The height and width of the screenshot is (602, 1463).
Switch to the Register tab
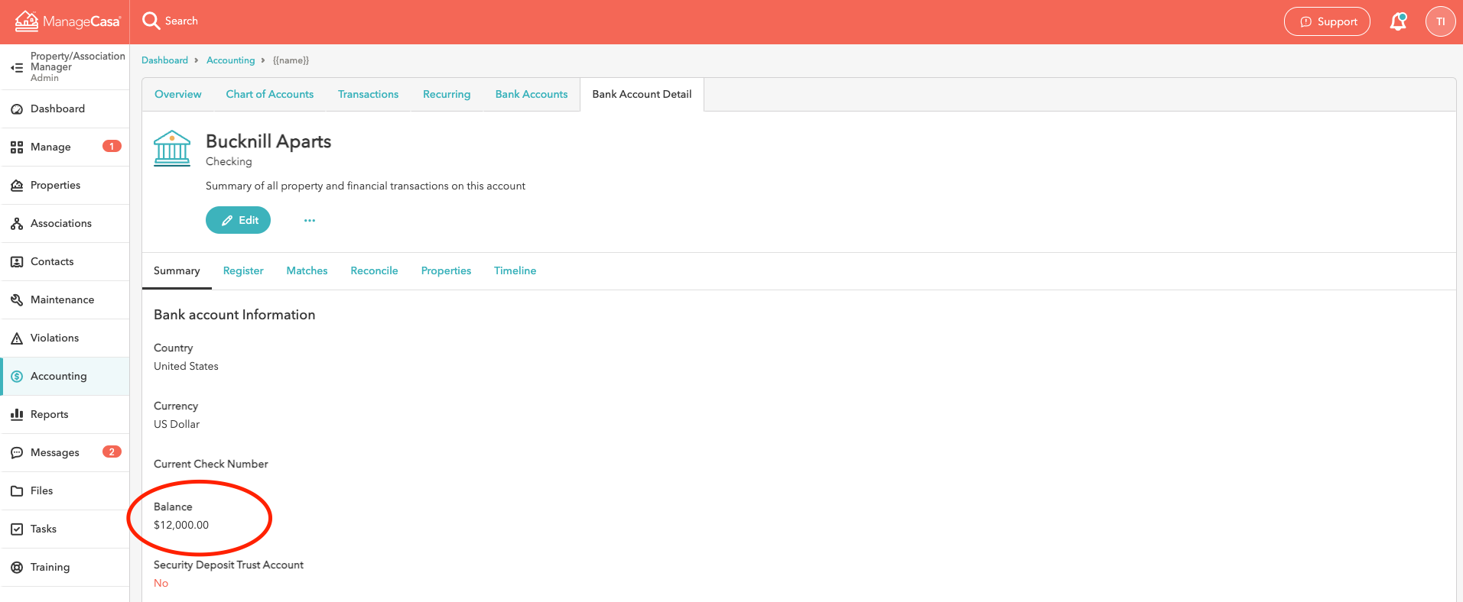point(243,270)
